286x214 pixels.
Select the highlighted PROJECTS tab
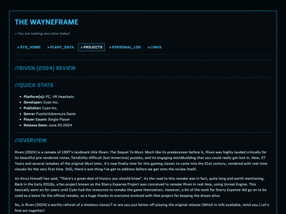click(92, 48)
